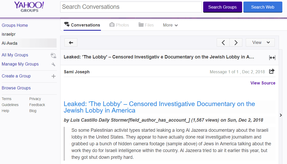Switch to the Files tab
The image size is (287, 164).
click(146, 25)
